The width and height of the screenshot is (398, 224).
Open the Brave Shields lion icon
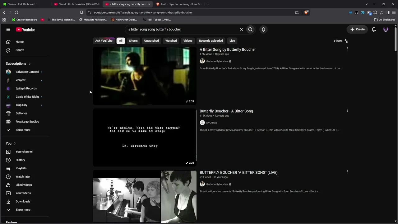(x=306, y=12)
